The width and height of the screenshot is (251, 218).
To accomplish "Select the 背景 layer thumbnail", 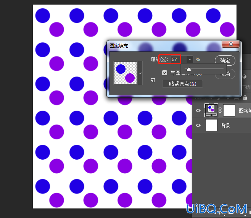I will [x=211, y=125].
